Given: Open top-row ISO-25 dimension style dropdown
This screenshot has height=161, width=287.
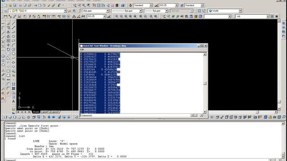Looking at the screenshot, I should [176, 5].
